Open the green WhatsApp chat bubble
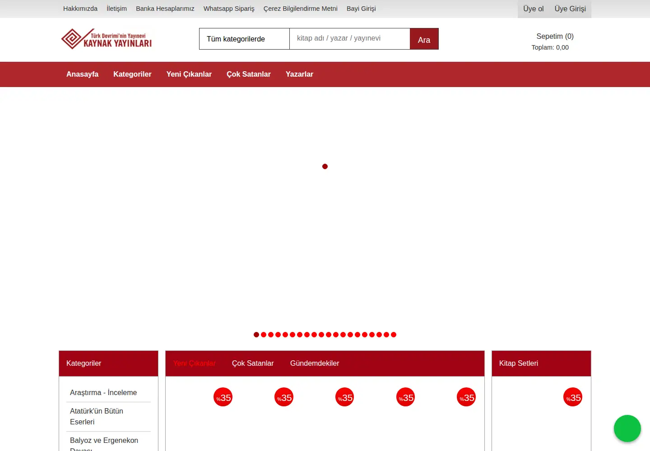Image resolution: width=650 pixels, height=451 pixels. pos(627,428)
